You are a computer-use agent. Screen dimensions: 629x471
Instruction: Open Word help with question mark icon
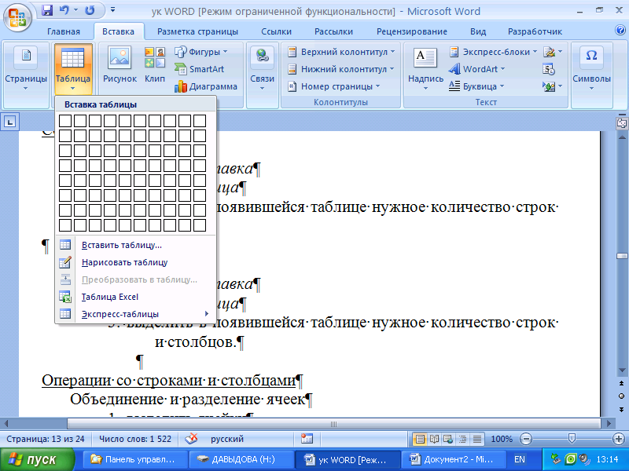point(620,31)
